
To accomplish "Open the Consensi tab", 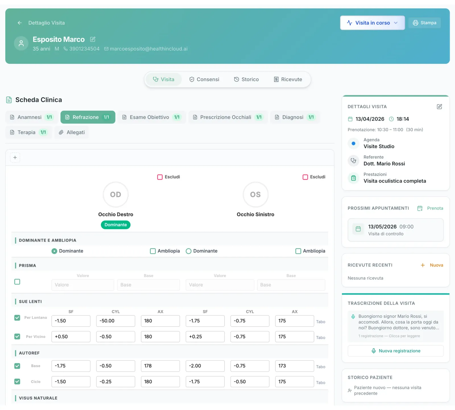I will 204,79.
